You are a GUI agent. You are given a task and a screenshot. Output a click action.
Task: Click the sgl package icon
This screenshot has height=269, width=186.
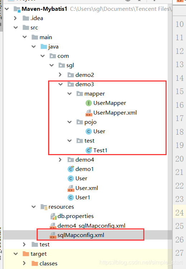pos(62,65)
